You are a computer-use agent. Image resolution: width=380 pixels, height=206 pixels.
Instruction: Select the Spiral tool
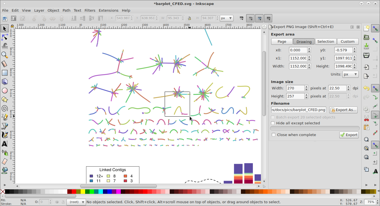(4, 109)
